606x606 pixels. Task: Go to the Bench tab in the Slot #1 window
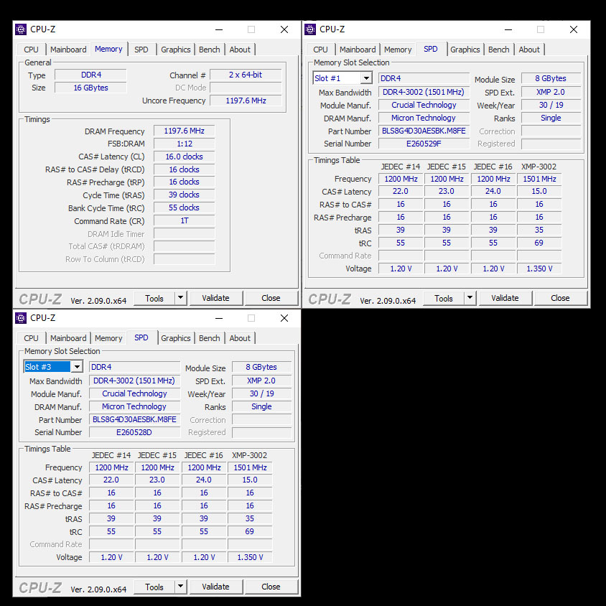[x=498, y=50]
